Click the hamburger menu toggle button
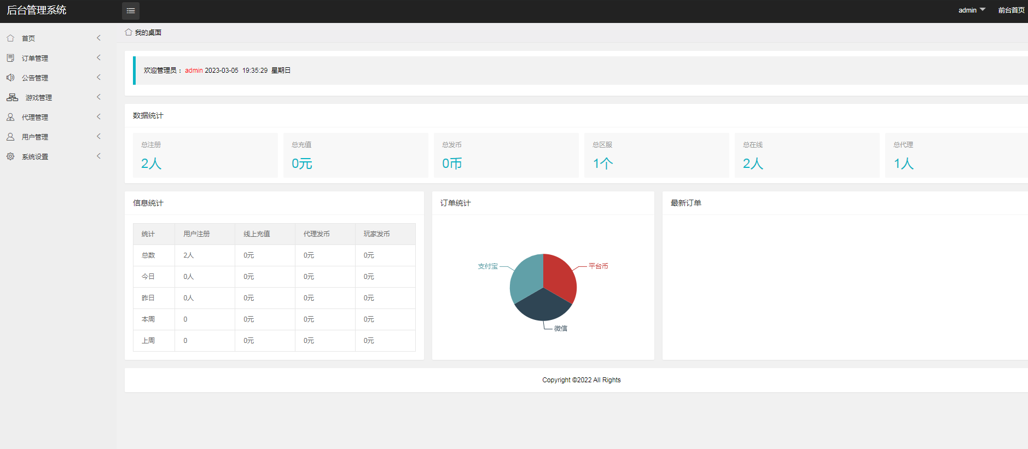Screen dimensions: 1028x449 coord(130,11)
